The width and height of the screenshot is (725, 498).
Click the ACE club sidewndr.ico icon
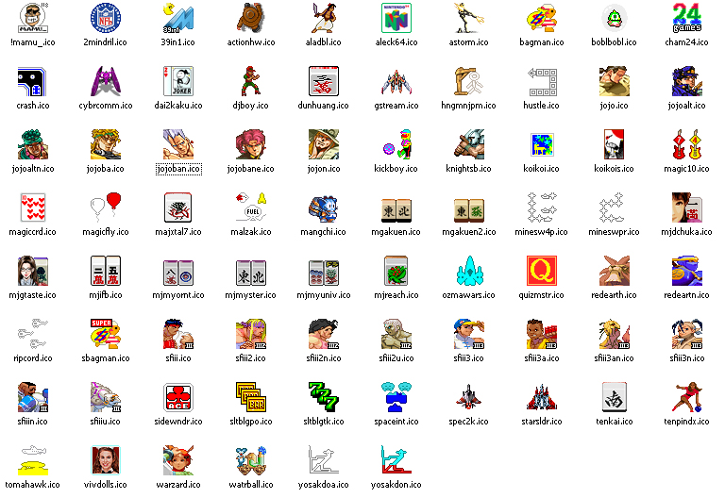(x=178, y=397)
